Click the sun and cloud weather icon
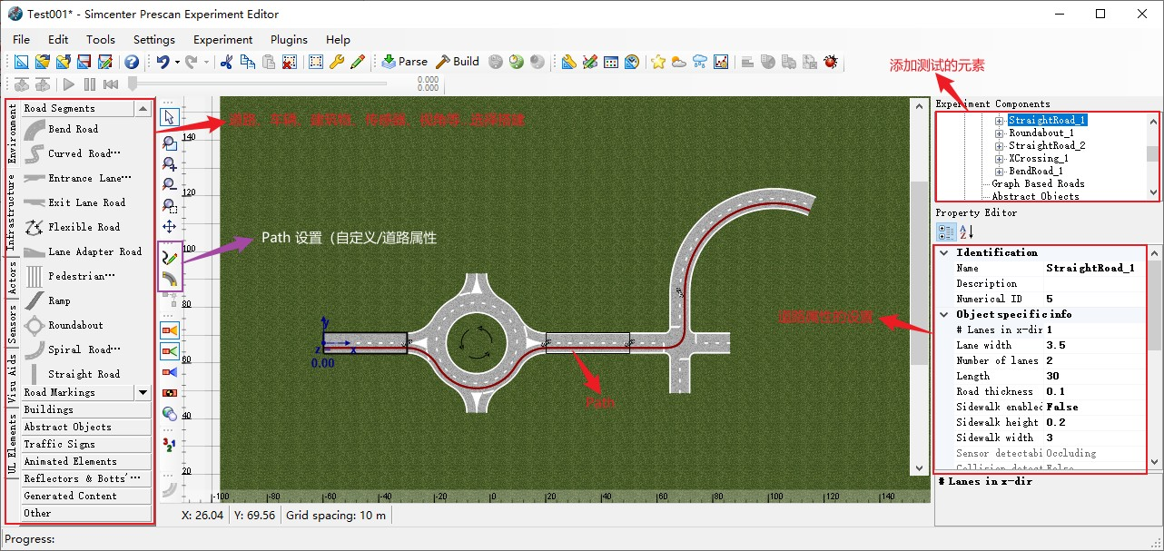1164x551 pixels. coord(678,62)
